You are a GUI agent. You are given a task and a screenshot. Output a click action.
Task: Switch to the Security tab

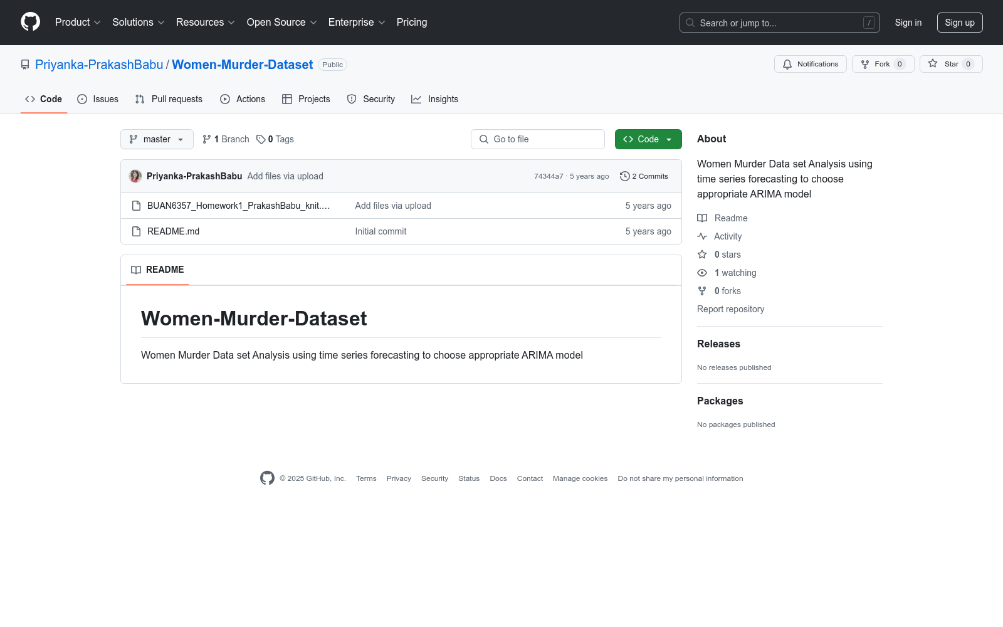click(371, 99)
